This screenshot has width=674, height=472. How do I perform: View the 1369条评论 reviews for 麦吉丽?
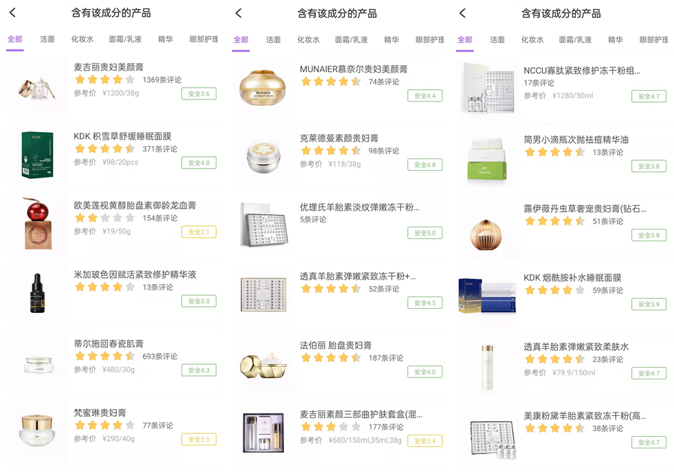[162, 80]
